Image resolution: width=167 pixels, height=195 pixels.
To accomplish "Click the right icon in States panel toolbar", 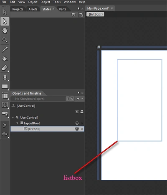I will [x=81, y=15].
